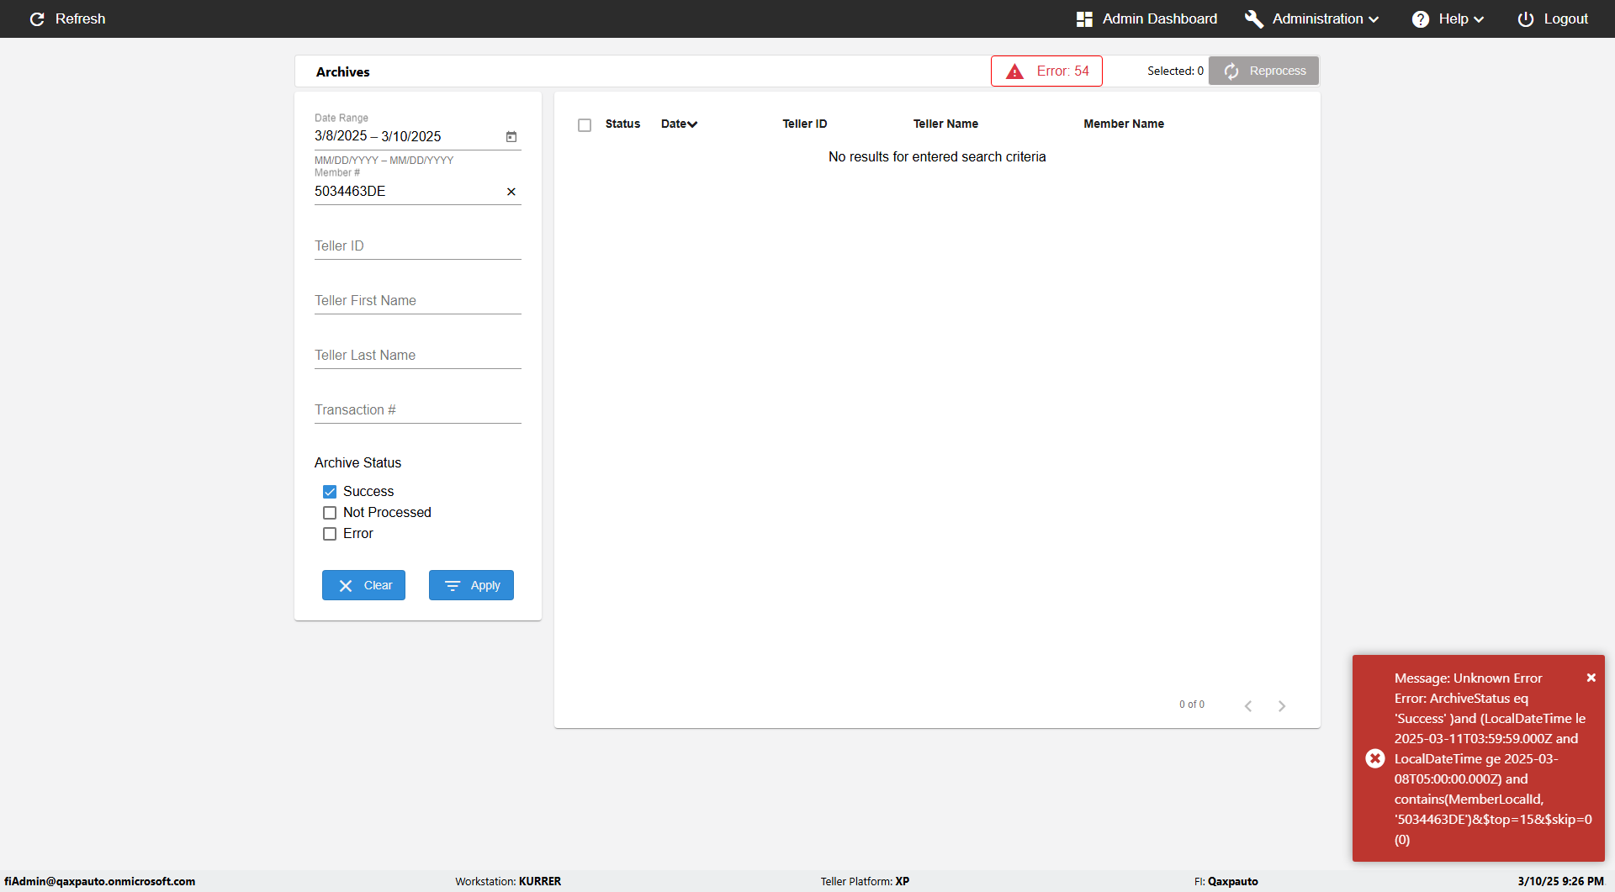Screen dimensions: 1615x892
Task: Click the Error: 54 indicator
Action: click(1046, 71)
